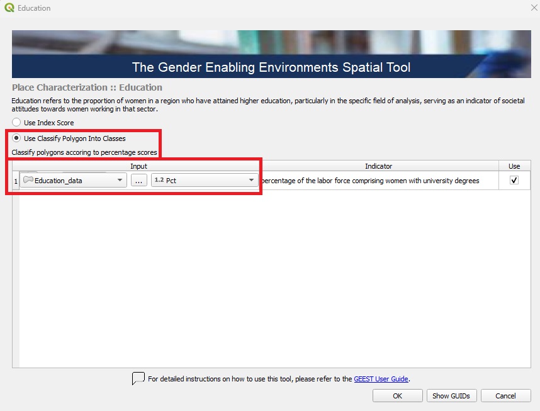Click the browse (...) button
Image resolution: width=540 pixels, height=411 pixels.
tap(139, 180)
